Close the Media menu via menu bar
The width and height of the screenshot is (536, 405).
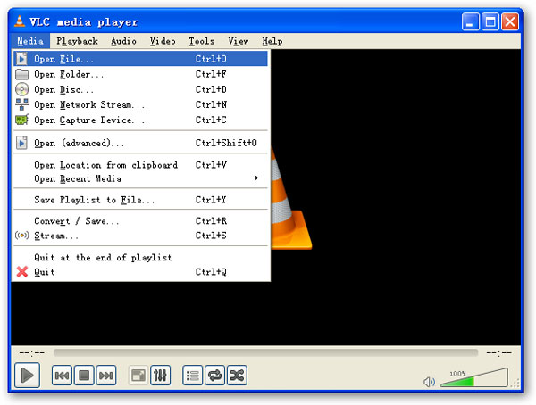[30, 41]
